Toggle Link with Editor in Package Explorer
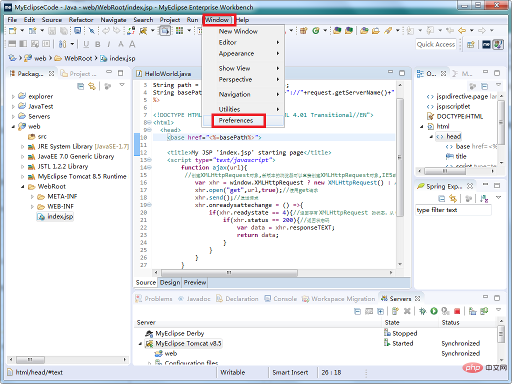 [92, 86]
